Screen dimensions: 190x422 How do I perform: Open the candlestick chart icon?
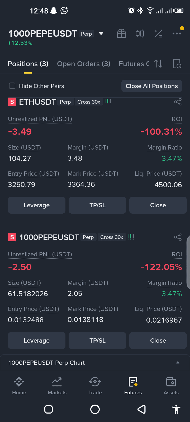click(x=140, y=33)
